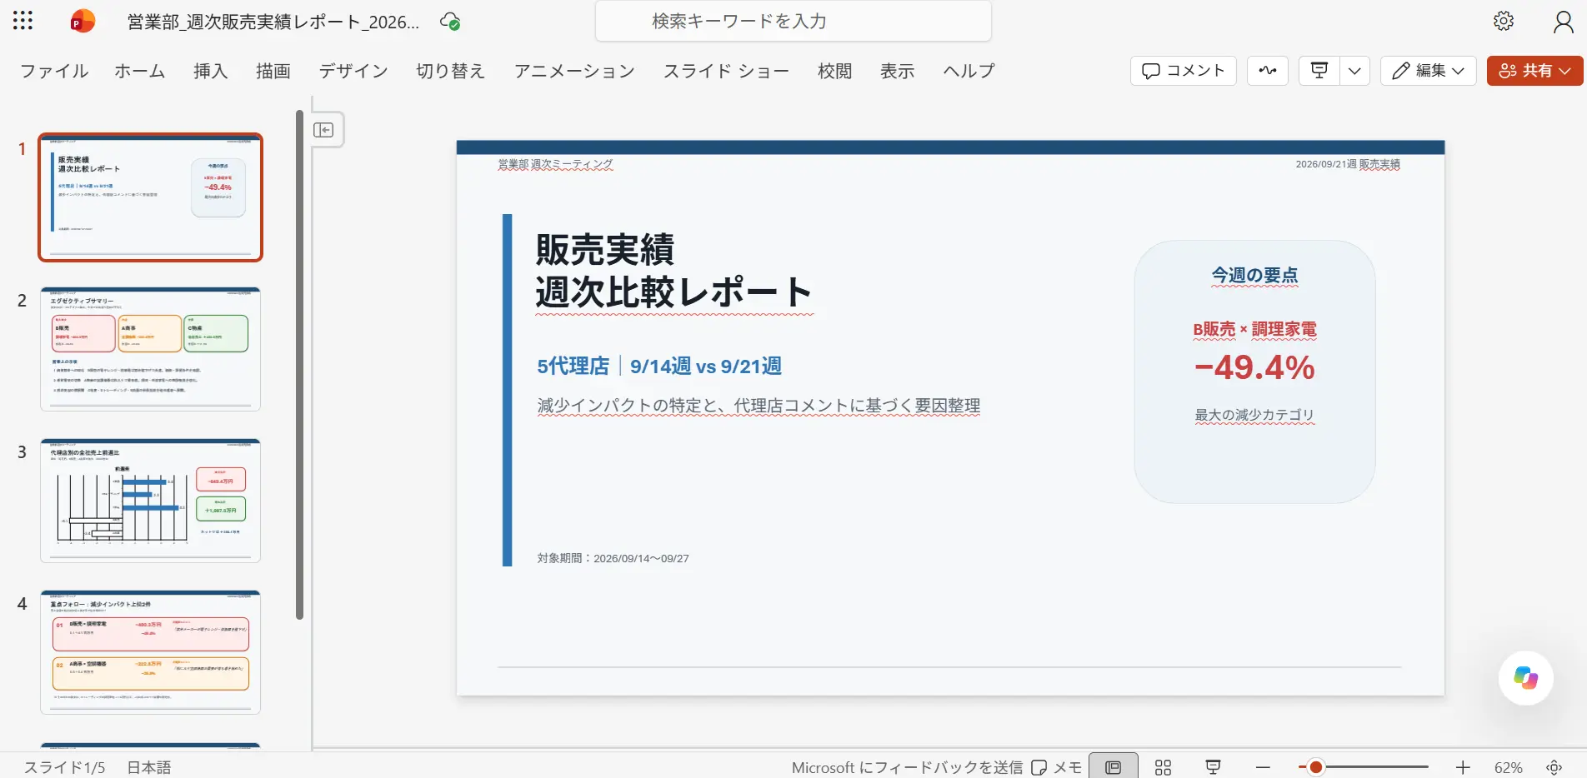Check the cloud save status icon
Image resolution: width=1587 pixels, height=778 pixels.
pos(450,22)
